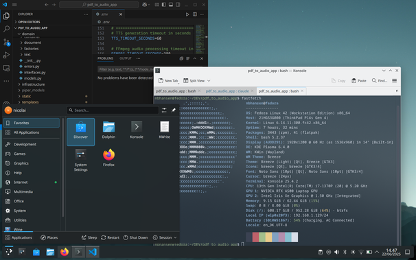Screen dimensions: 416x260
Task: Open Remote Explorer icon in activity bar
Action: pos(6,68)
